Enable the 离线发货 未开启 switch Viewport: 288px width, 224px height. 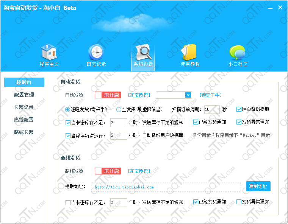pos(108,171)
